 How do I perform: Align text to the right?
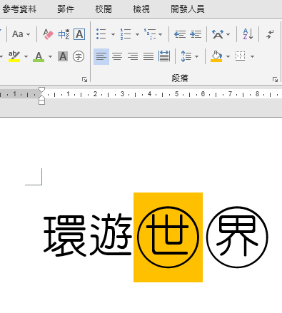133,56
